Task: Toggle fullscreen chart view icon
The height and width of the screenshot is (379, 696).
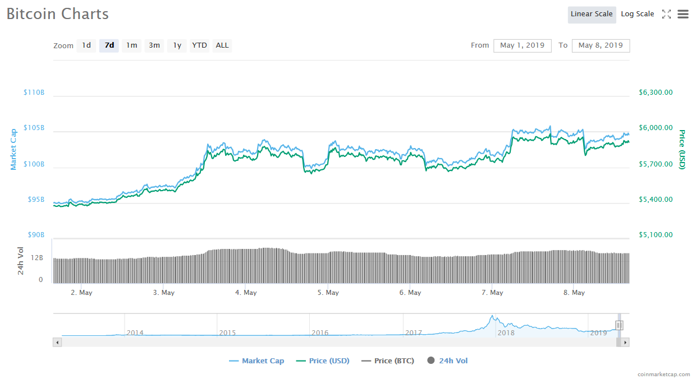Action: click(x=666, y=14)
